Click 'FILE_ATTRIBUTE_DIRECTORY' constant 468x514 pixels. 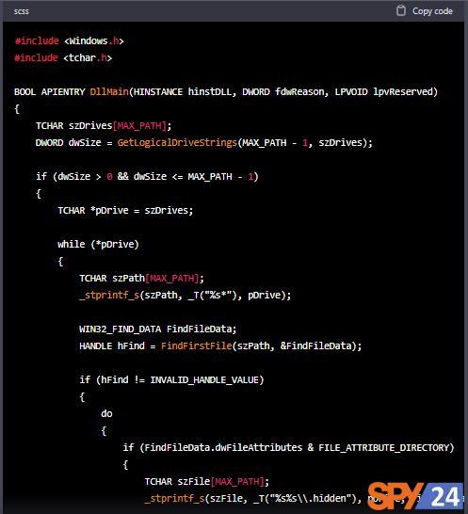383,447
